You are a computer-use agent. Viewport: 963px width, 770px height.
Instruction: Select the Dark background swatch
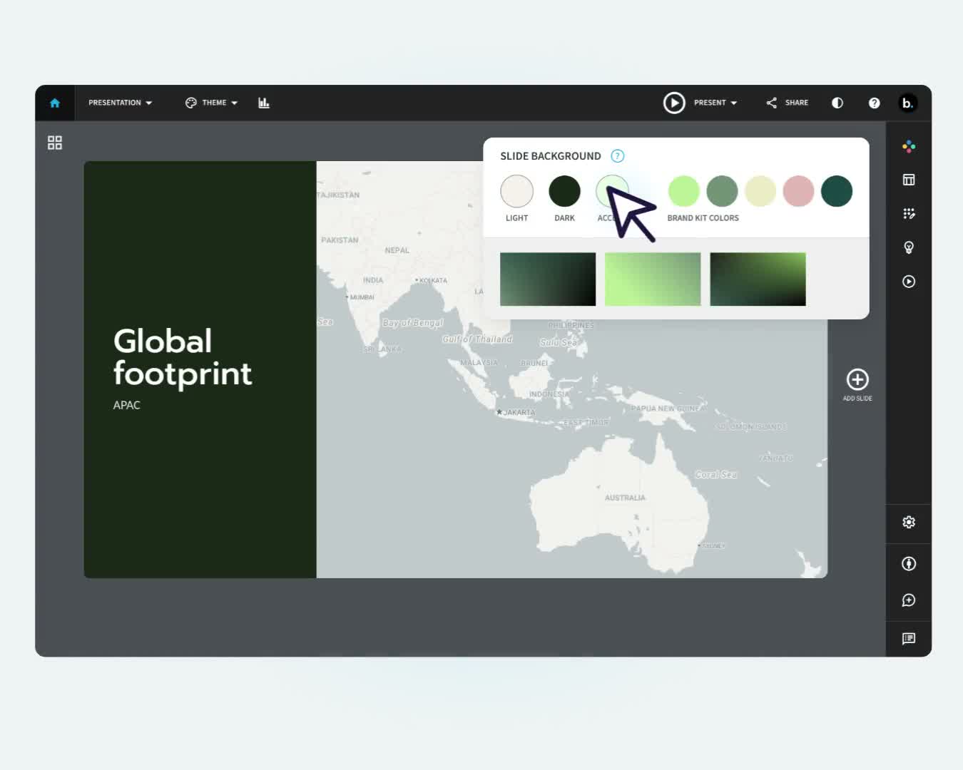[x=564, y=191]
